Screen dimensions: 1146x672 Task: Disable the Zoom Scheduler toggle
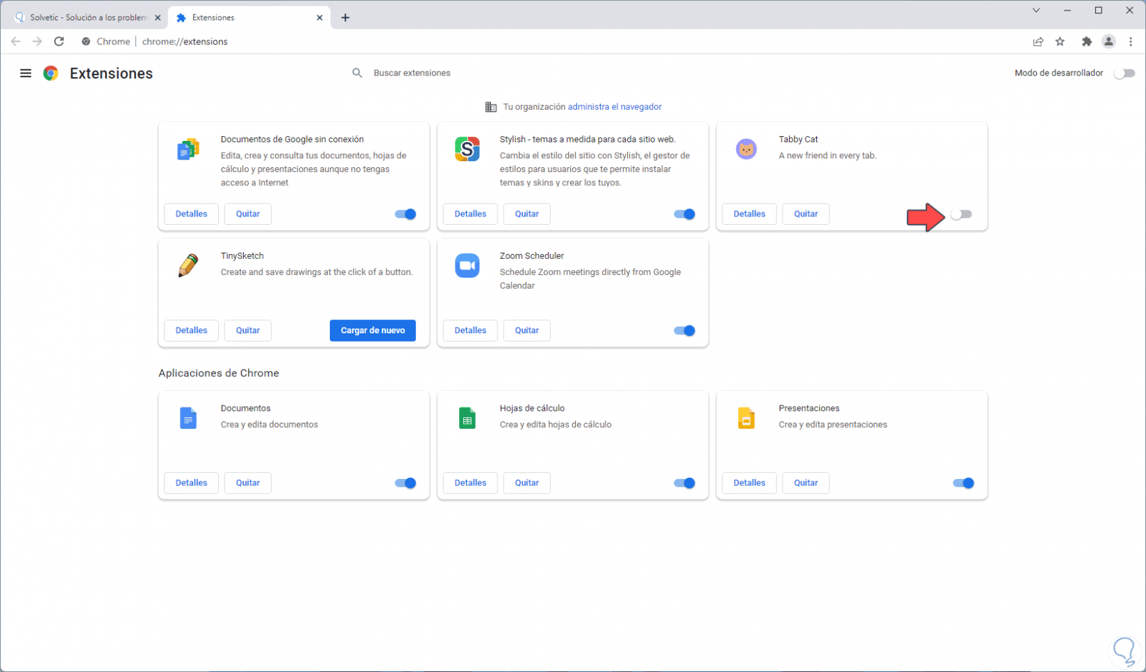coord(684,330)
